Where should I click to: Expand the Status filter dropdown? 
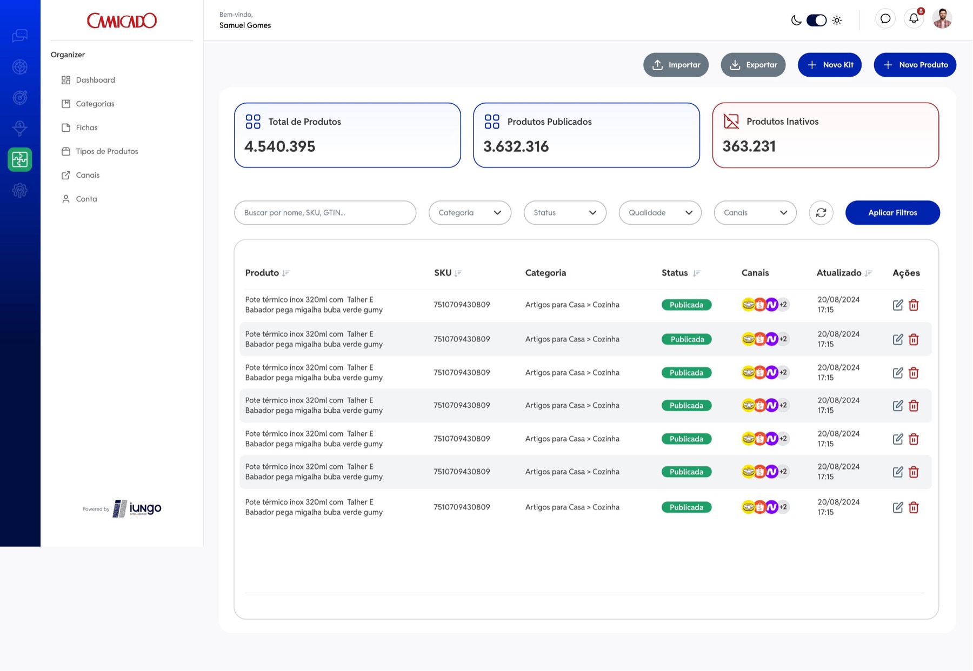(565, 213)
